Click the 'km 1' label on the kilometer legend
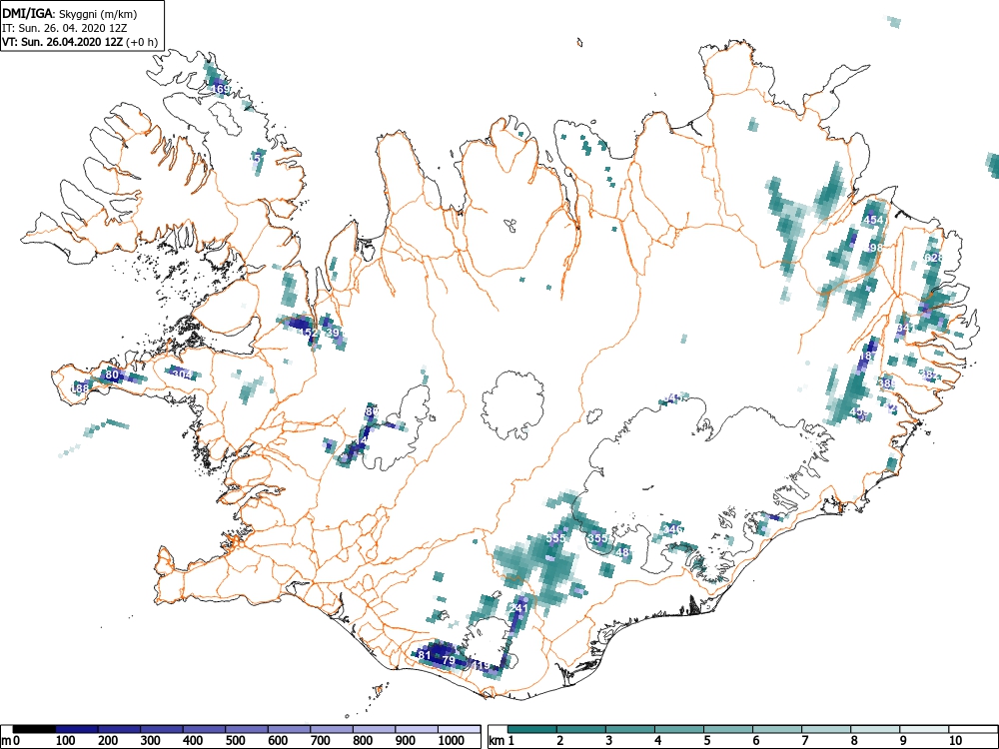The height and width of the screenshot is (749, 999). click(x=502, y=741)
